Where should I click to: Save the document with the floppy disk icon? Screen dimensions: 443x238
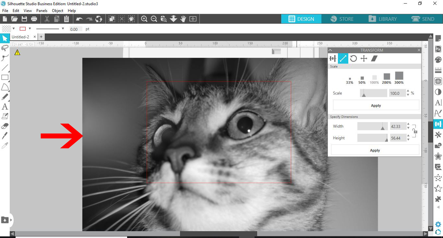point(24,19)
